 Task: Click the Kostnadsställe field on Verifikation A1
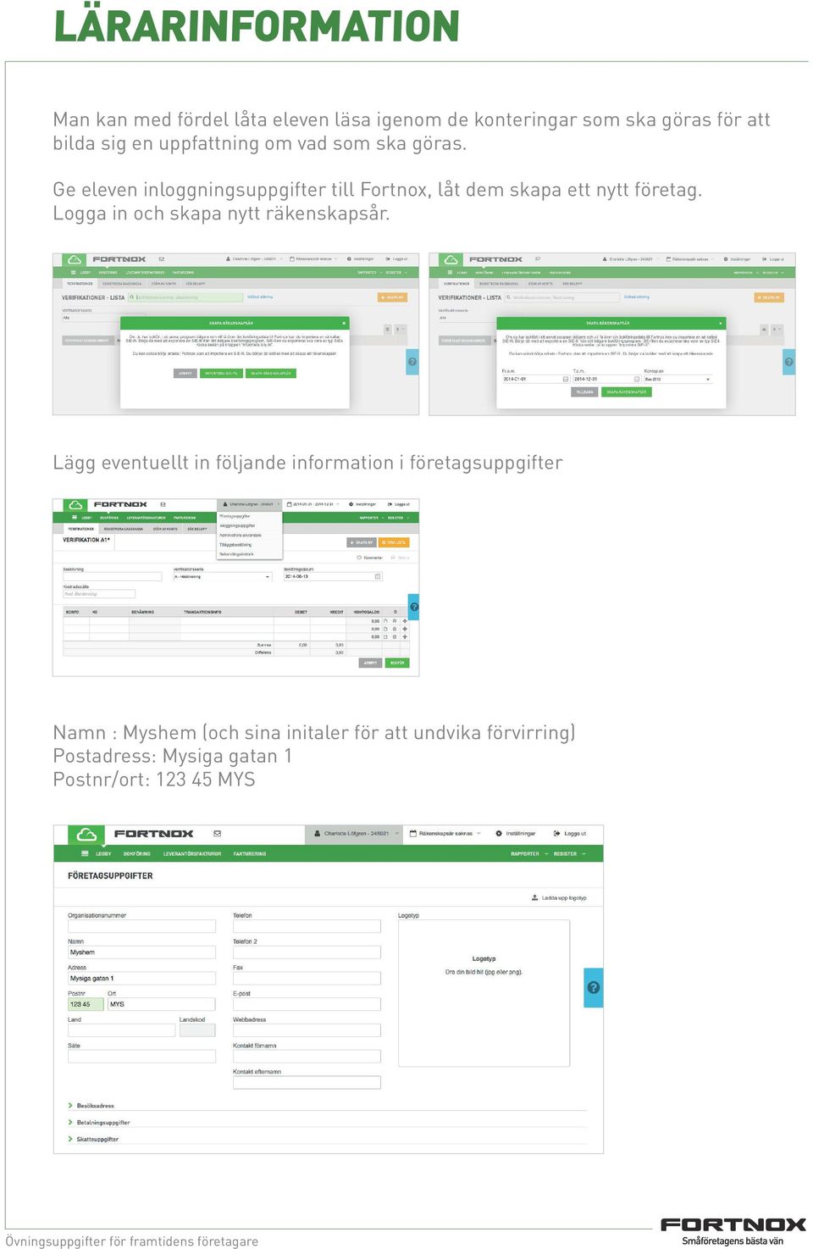99,594
